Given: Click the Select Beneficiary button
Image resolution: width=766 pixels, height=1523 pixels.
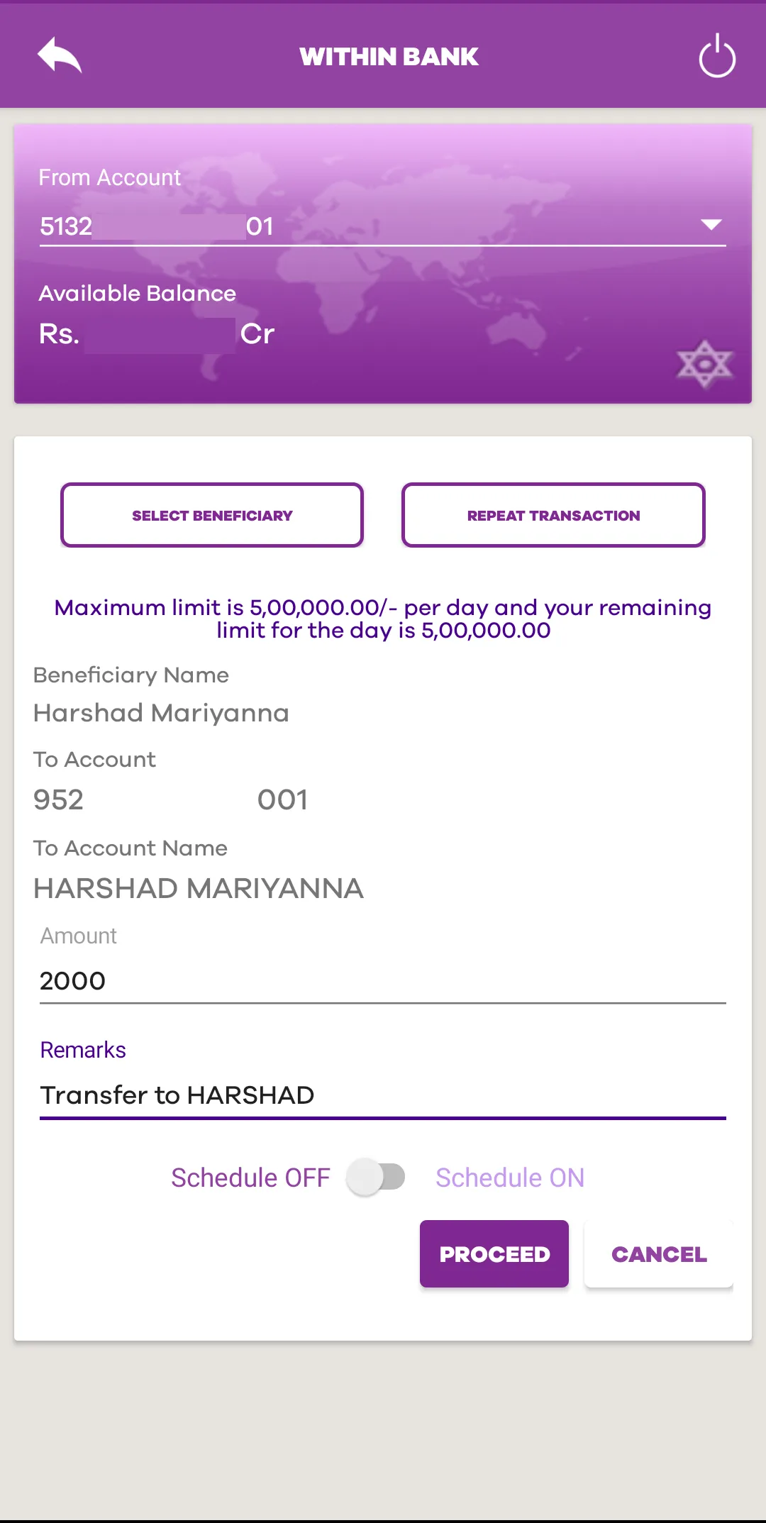Looking at the screenshot, I should point(212,515).
